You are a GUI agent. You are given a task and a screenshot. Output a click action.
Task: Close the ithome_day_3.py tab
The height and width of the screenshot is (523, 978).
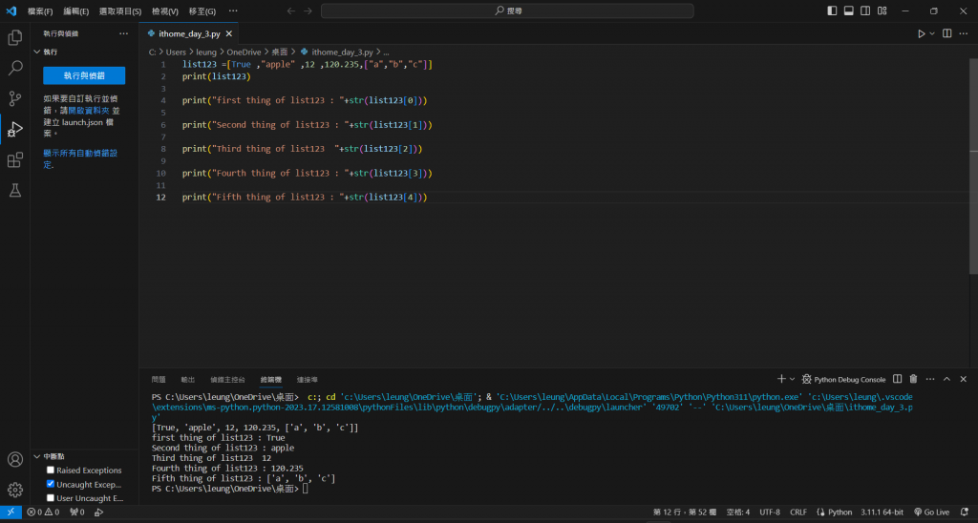coord(229,33)
